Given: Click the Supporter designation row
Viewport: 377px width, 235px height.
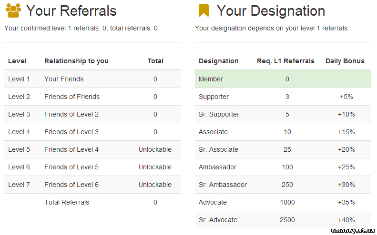Looking at the screenshot, I should tap(283, 97).
